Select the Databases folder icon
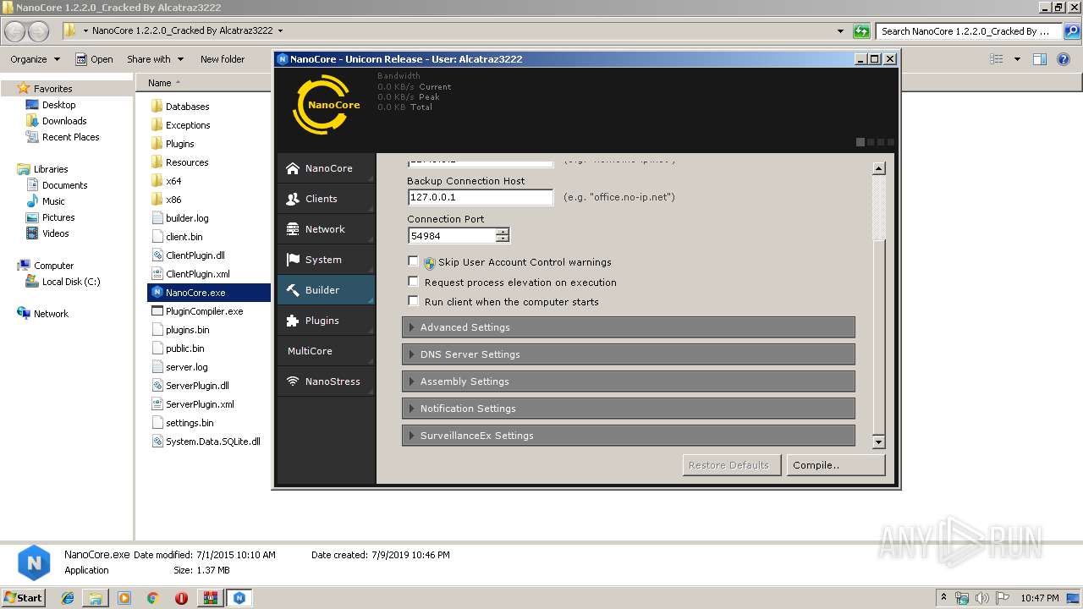The height and width of the screenshot is (609, 1083). tap(157, 107)
